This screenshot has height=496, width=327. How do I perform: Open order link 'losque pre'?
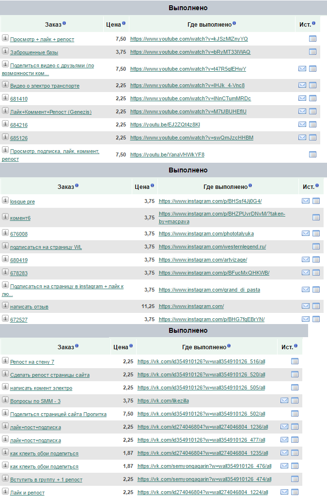22,202
